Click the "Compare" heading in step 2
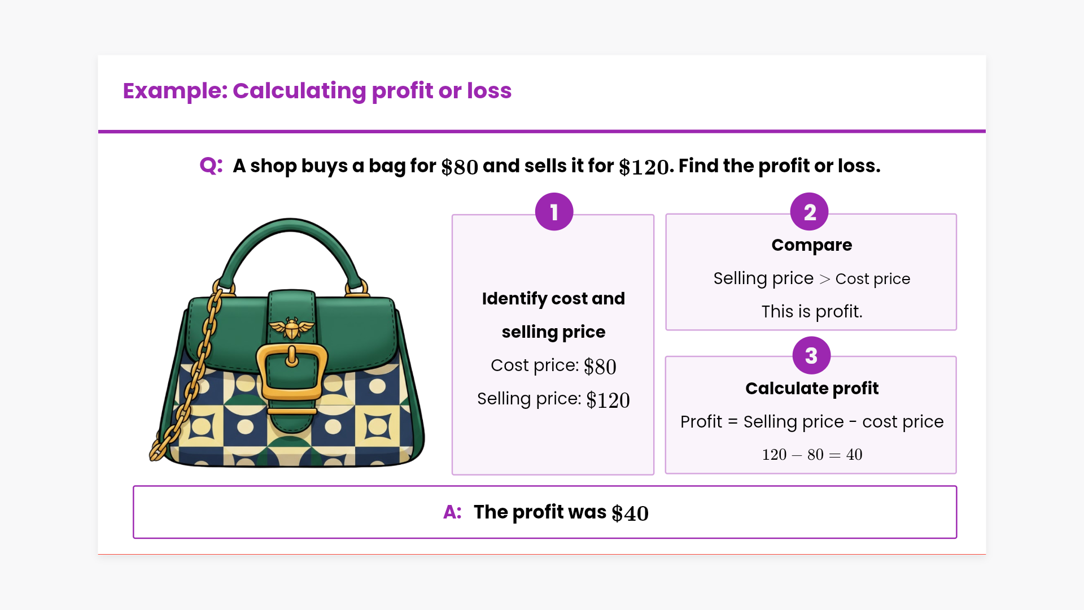Viewport: 1084px width, 610px height. tap(811, 245)
